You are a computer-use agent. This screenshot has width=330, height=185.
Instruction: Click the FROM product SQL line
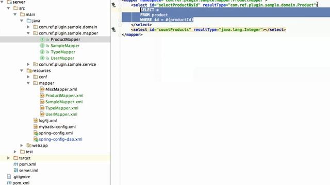pyautogui.click(x=154, y=15)
